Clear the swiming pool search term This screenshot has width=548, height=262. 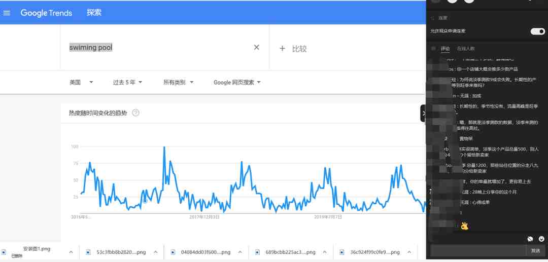click(257, 47)
